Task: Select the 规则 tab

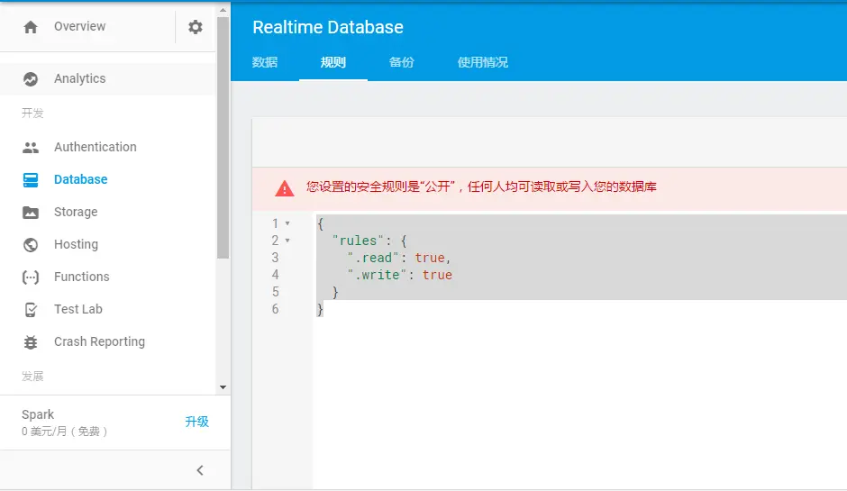Action: (x=333, y=62)
